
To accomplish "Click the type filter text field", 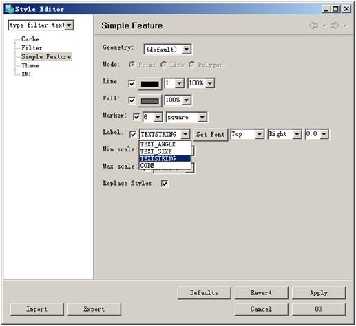I will pyautogui.click(x=37, y=25).
